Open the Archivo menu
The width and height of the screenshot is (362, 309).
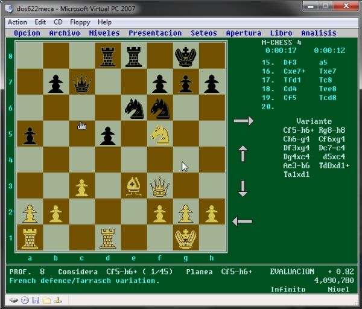pyautogui.click(x=65, y=33)
